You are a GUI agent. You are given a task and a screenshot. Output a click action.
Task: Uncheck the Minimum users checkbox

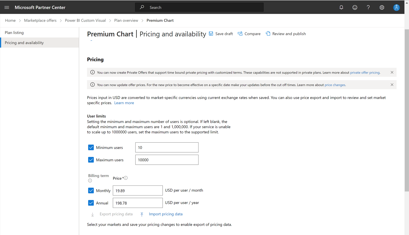91,147
